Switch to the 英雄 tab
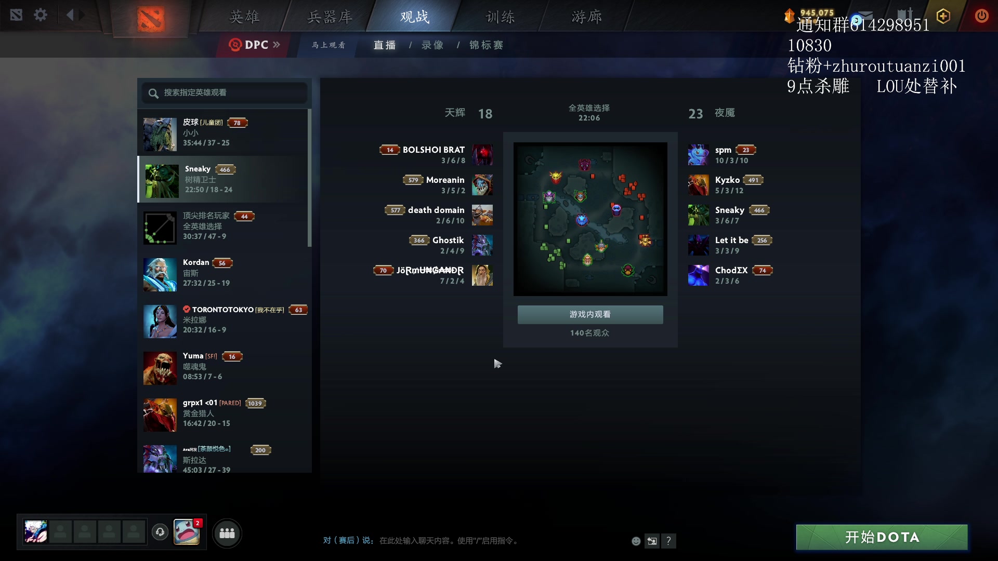This screenshot has height=561, width=998. pos(244,17)
